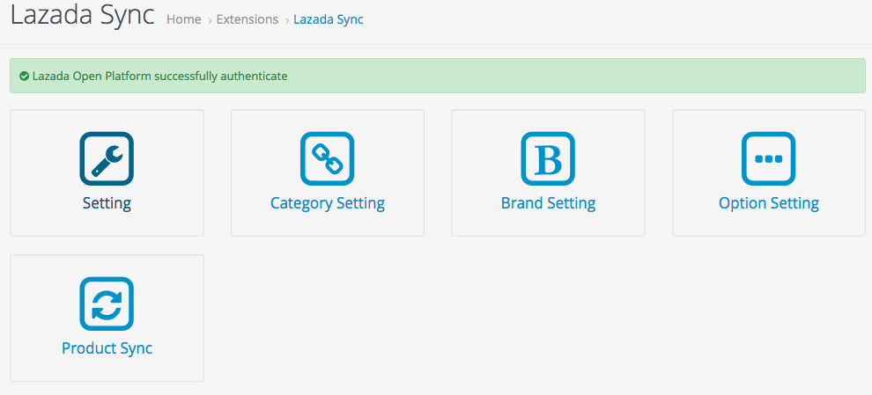Open the Setting text label

(x=107, y=203)
